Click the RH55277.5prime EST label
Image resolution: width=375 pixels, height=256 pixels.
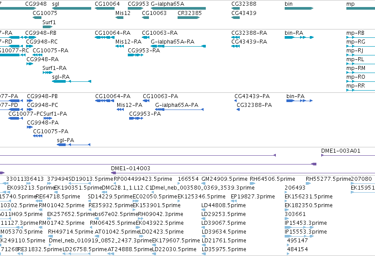(x=328, y=179)
